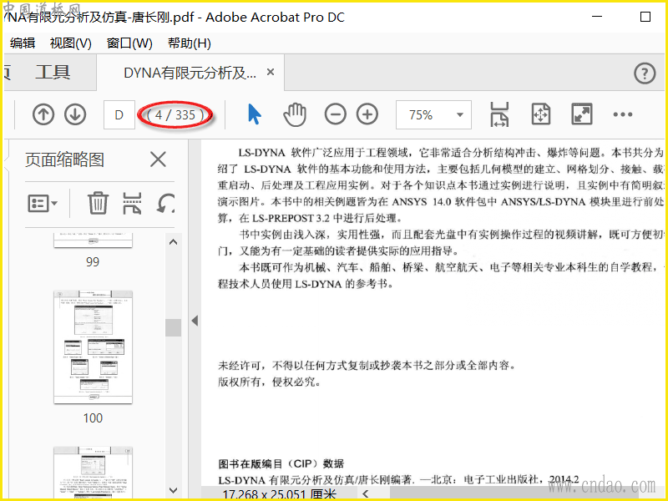Click the page number input box
This screenshot has height=501, width=668.
(119, 114)
